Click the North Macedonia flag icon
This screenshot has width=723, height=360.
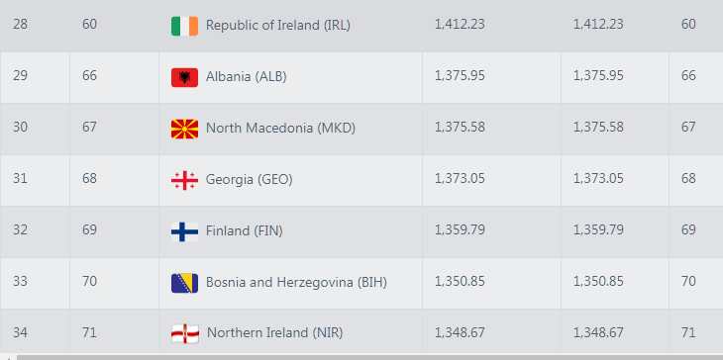(184, 129)
